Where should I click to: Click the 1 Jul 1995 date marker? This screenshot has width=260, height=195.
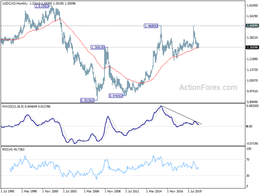point(8,191)
